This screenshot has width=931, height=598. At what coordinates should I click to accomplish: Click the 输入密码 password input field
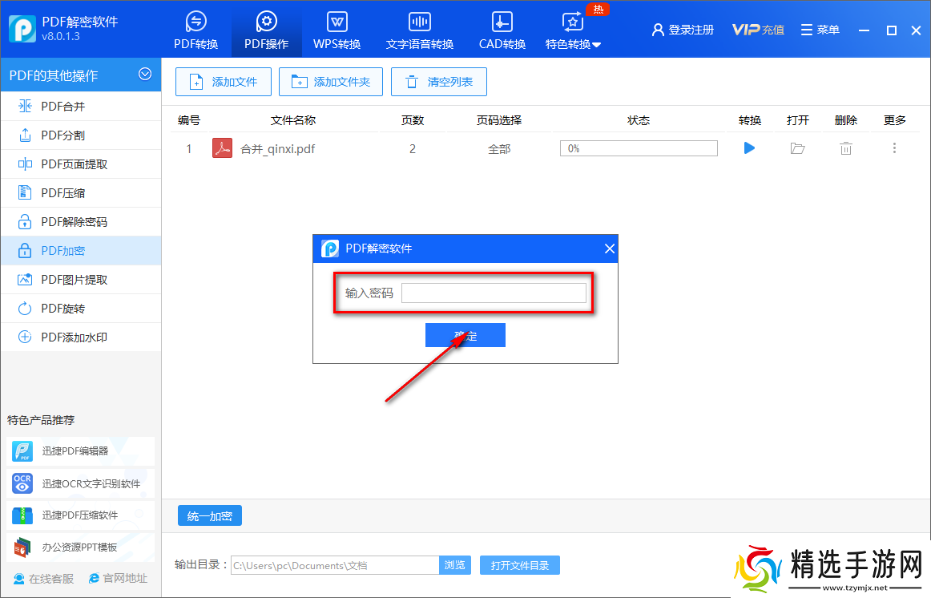point(494,293)
